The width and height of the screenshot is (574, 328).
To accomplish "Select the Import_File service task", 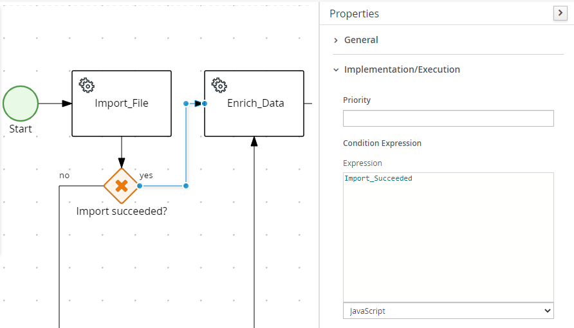I will [x=122, y=104].
